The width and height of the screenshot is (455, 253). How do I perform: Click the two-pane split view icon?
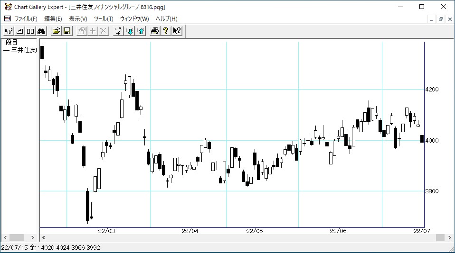coord(30,31)
